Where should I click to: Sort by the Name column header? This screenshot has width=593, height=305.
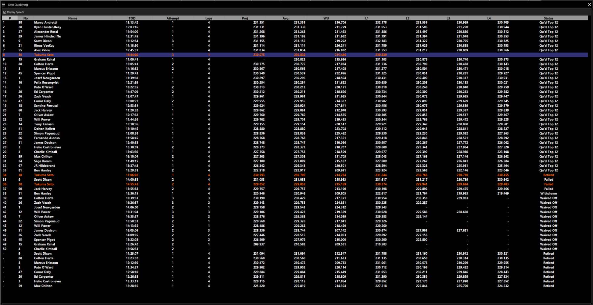72,18
